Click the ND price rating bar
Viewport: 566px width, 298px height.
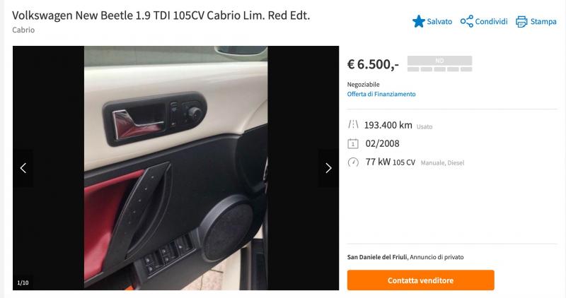pyautogui.click(x=439, y=64)
